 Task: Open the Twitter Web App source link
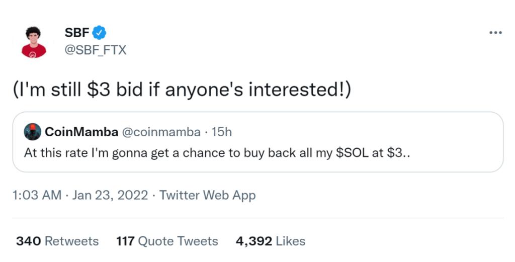tap(207, 195)
